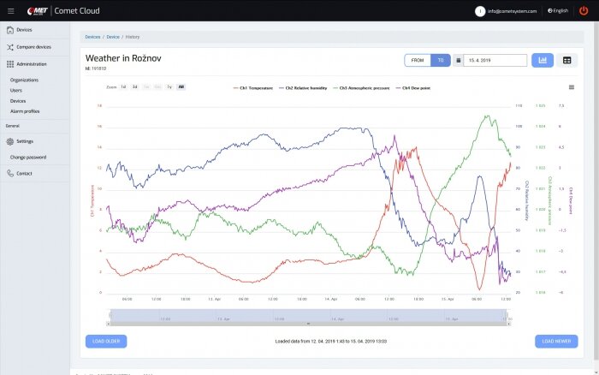Select the FROM date mode
This screenshot has height=375, width=599.
pos(418,61)
